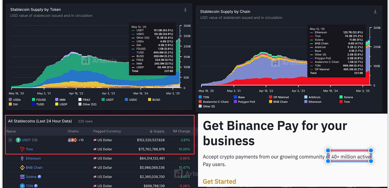
Task: Toggle TUSD series in token chart legend
Action: [38, 104]
